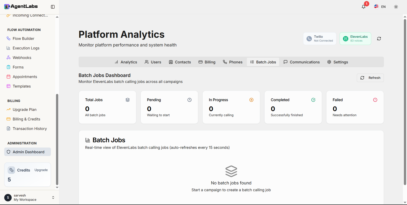Click the Upgrade Plan trend icon
407x205 pixels.
(x=8, y=109)
